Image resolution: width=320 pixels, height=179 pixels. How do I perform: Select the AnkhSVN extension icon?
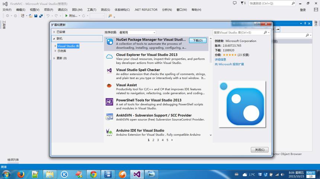109,117
